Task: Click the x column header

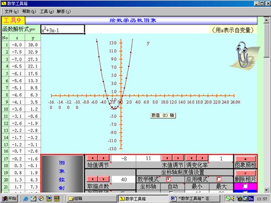Action: tap(17, 38)
